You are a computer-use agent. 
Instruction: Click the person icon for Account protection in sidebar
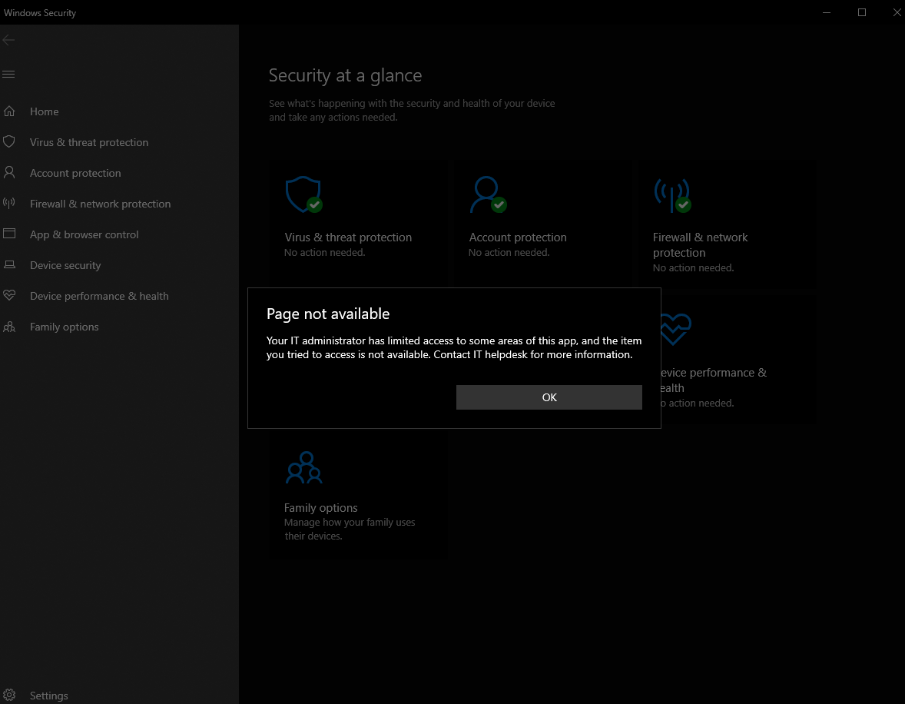point(9,172)
